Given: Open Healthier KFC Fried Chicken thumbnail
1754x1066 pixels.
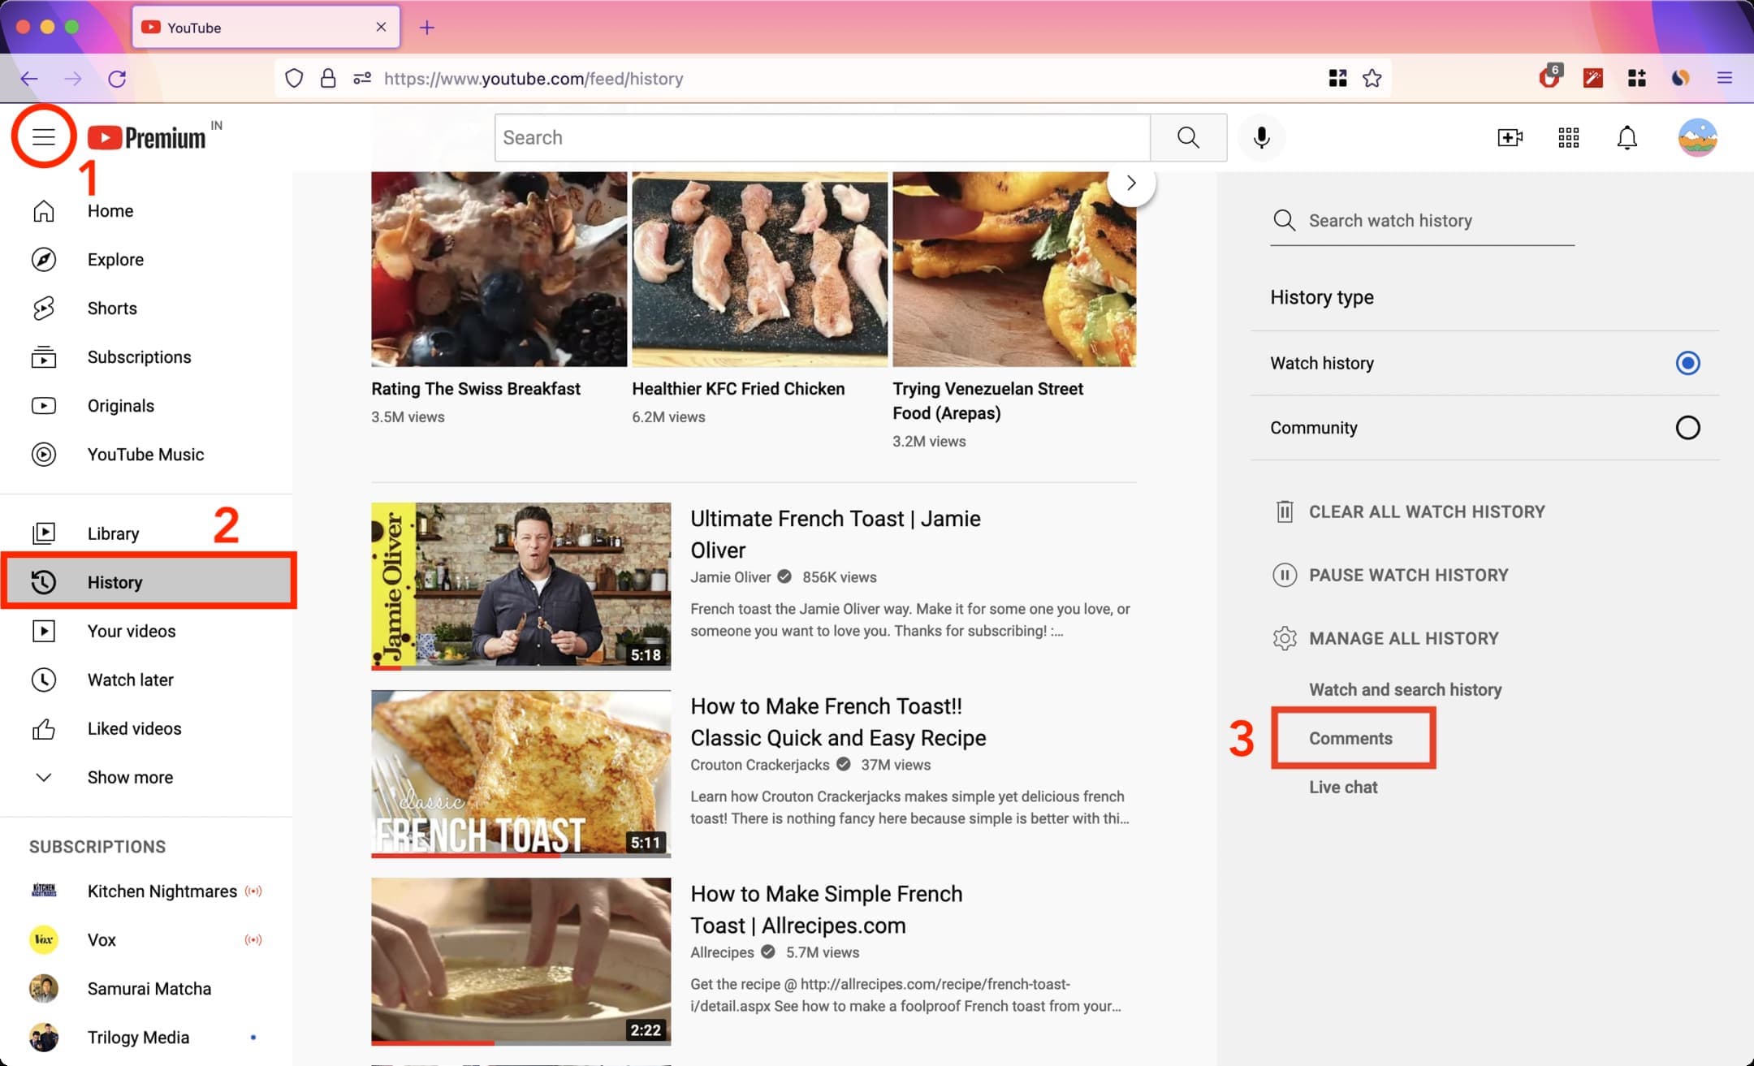Looking at the screenshot, I should coord(759,269).
